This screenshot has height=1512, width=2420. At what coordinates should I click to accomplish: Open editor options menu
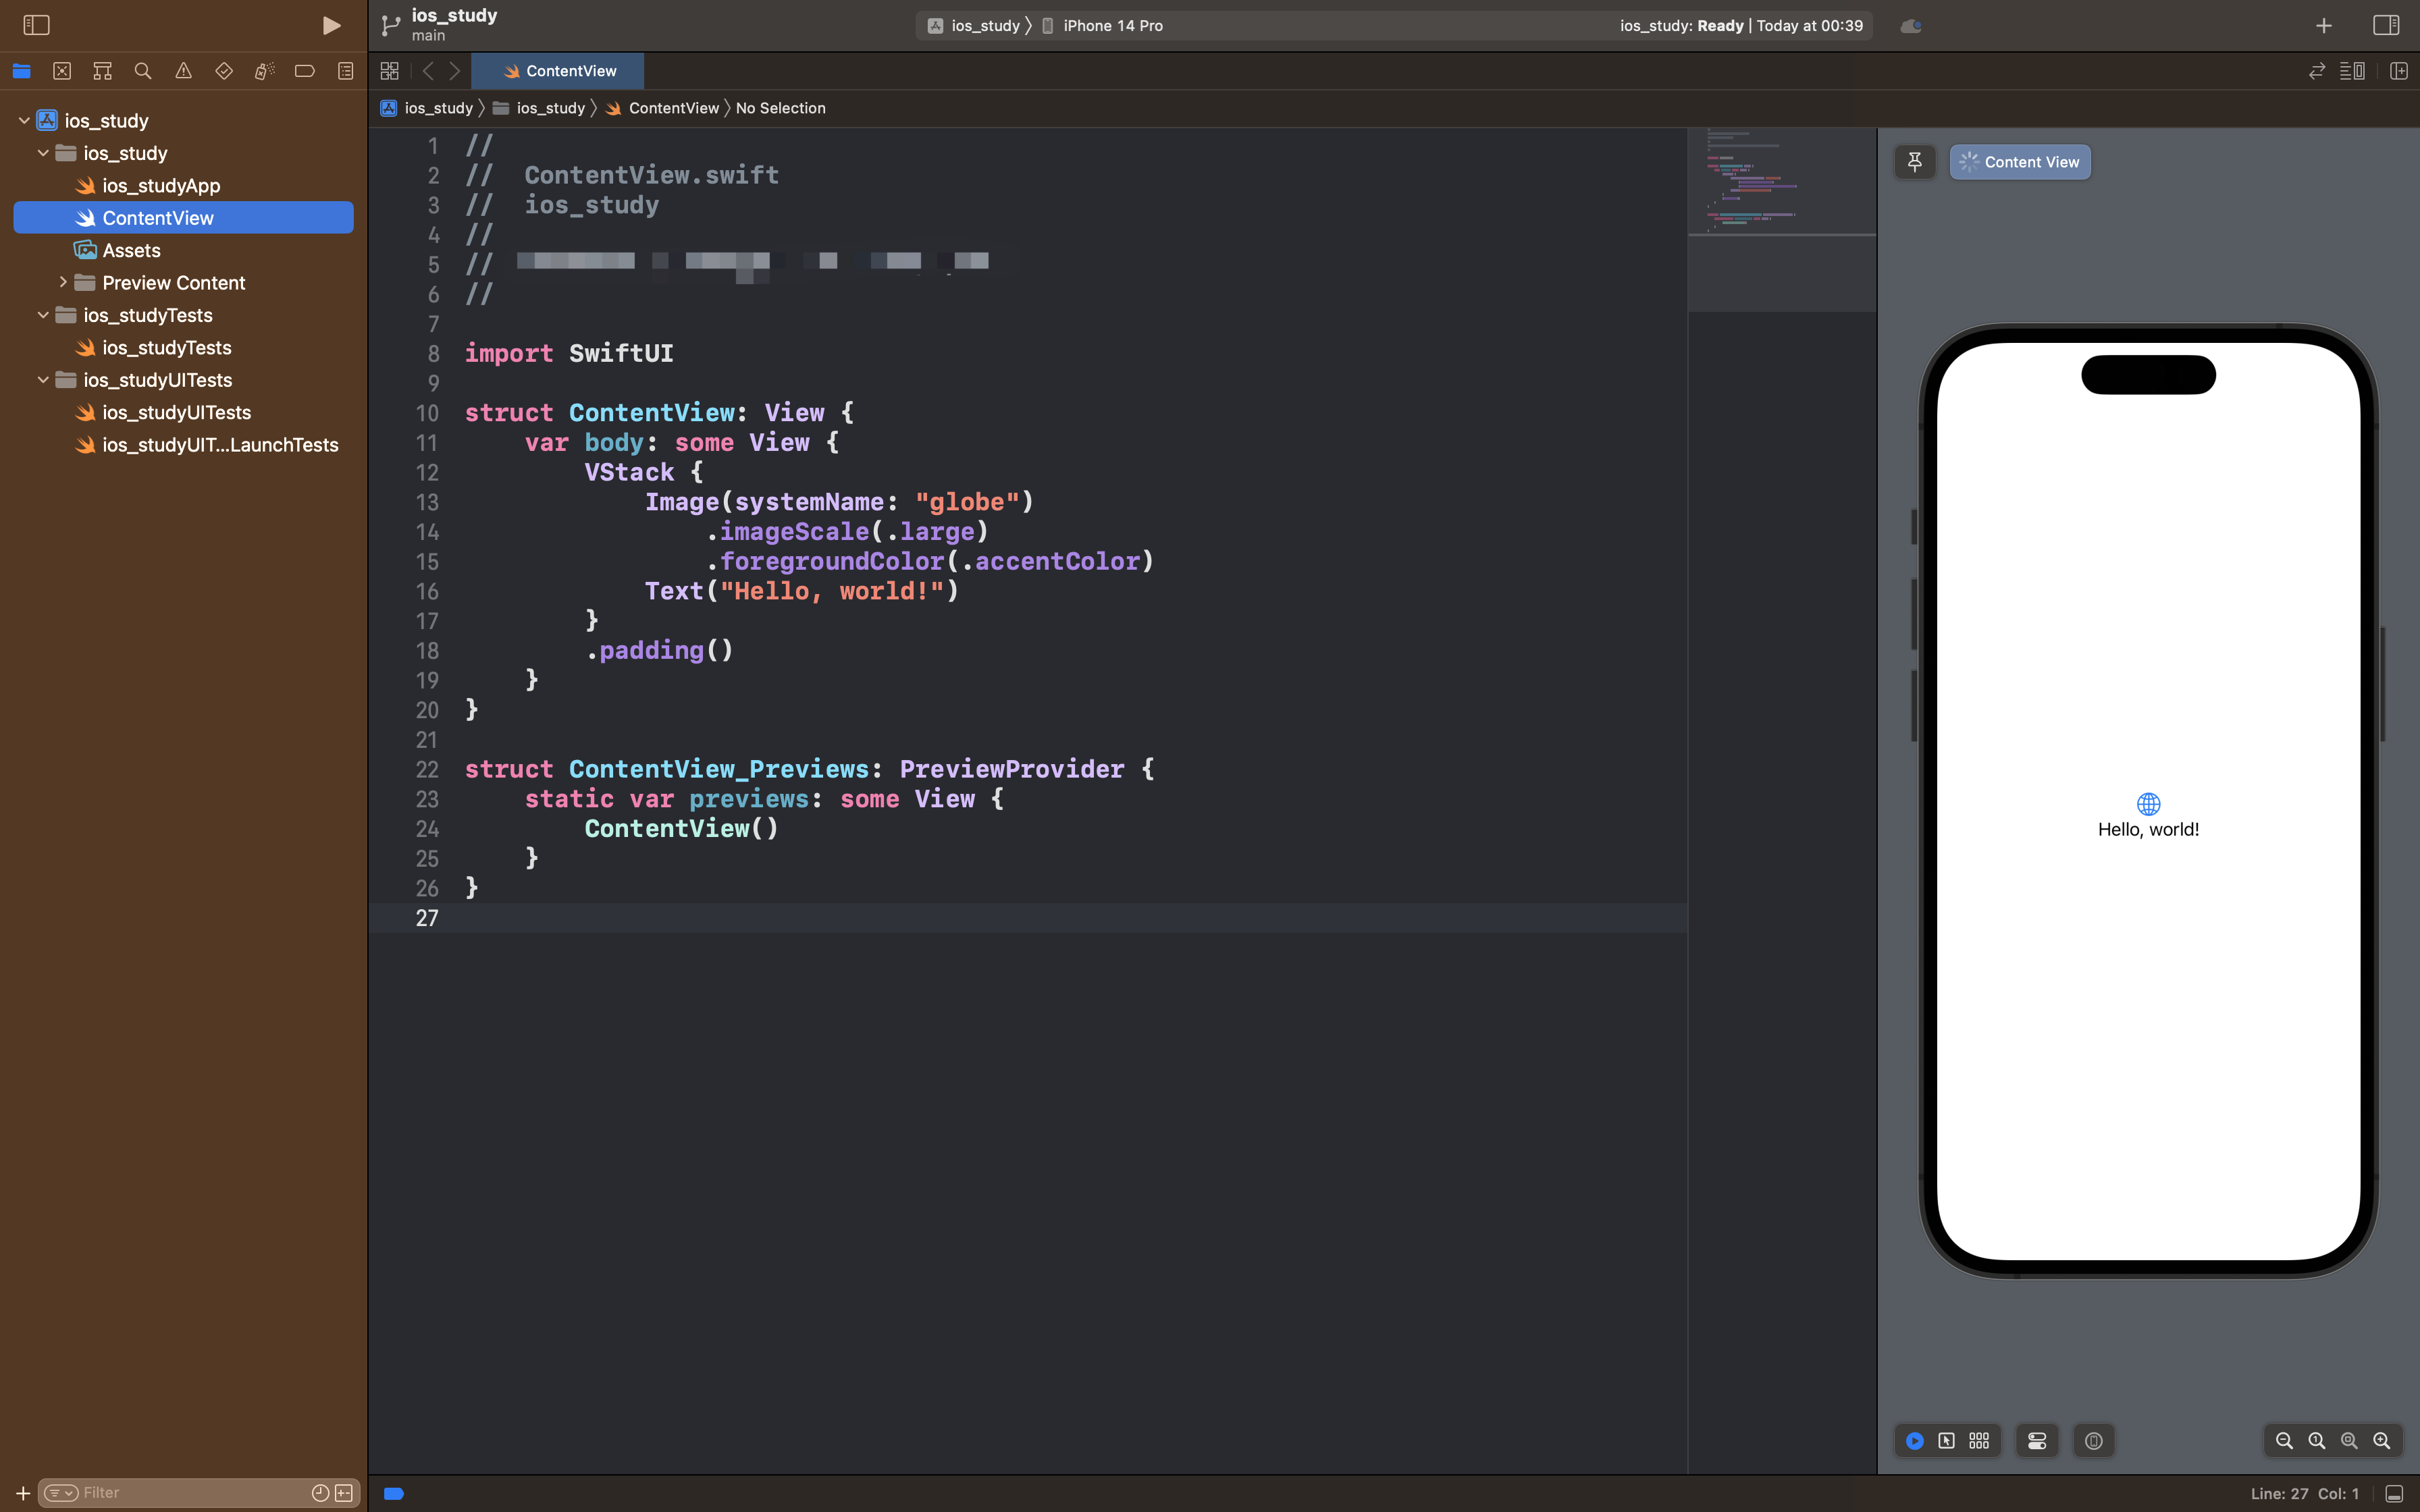point(2352,71)
